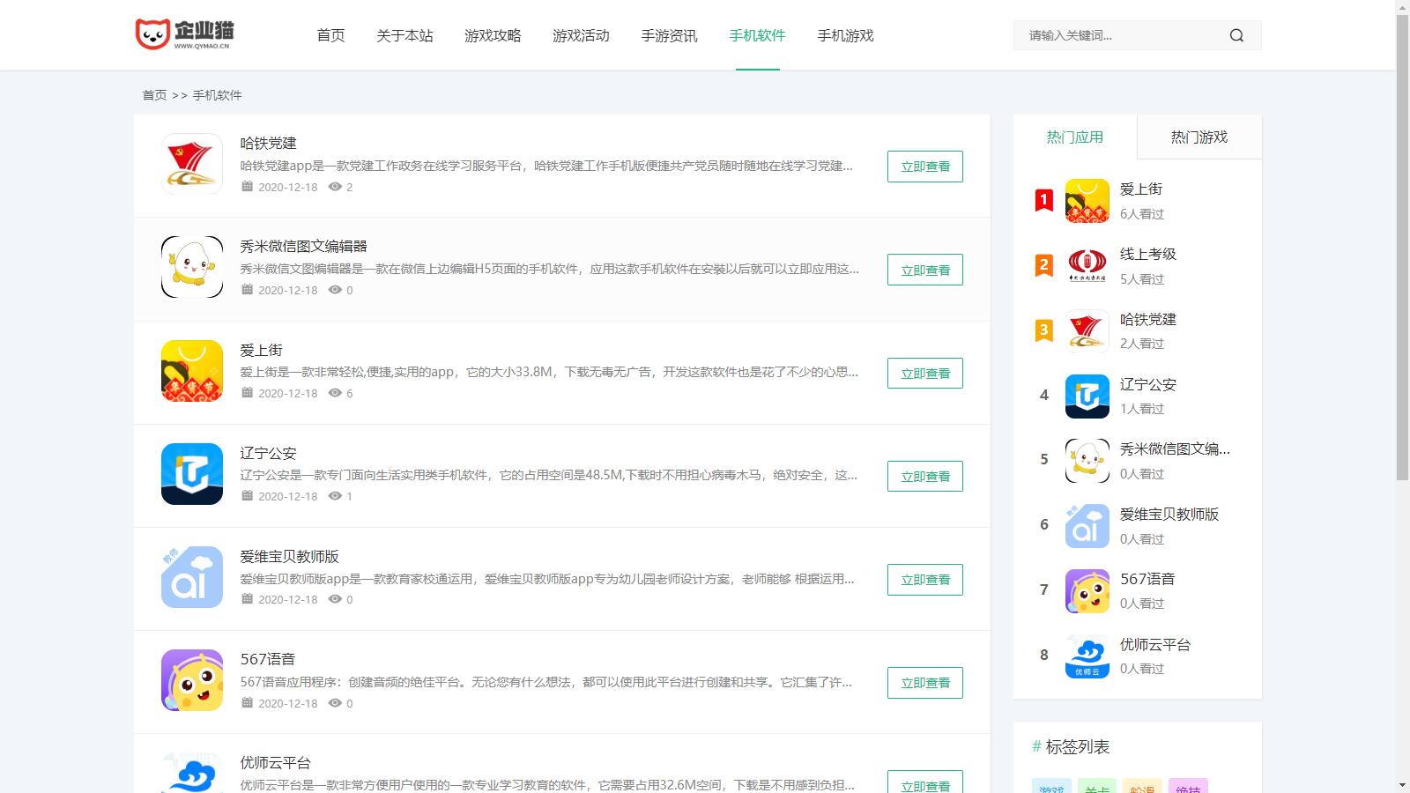The height and width of the screenshot is (793, 1410).
Task: Click the 企业猫 site logo
Action: click(x=184, y=34)
